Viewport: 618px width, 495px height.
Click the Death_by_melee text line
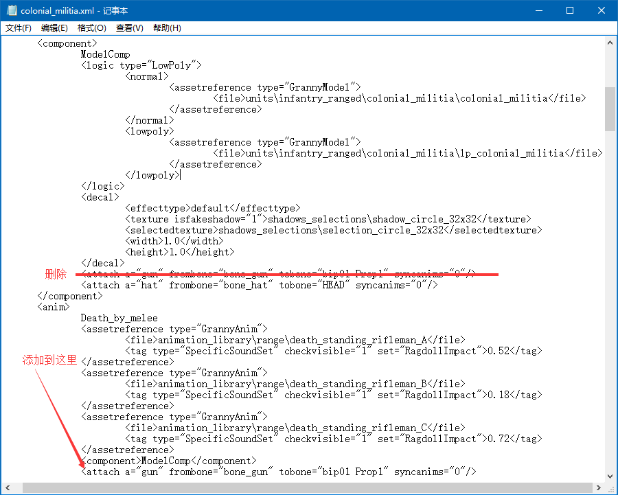119,319
